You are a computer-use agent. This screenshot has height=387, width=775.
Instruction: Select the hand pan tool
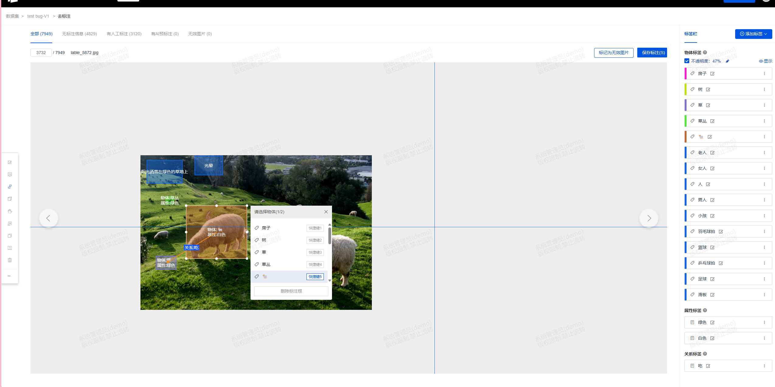(x=10, y=211)
